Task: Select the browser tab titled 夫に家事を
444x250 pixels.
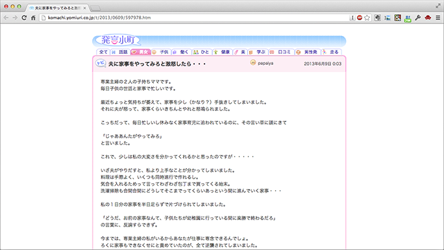Action: click(57, 8)
